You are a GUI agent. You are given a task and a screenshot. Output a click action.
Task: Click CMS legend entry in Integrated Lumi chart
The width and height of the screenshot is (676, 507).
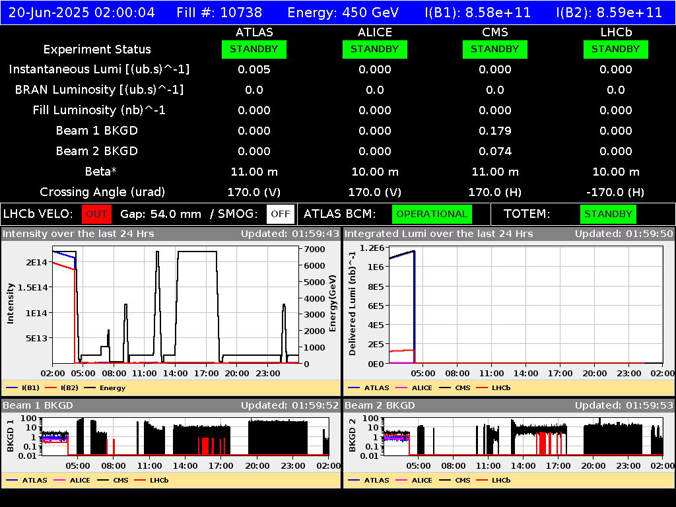pyautogui.click(x=455, y=388)
